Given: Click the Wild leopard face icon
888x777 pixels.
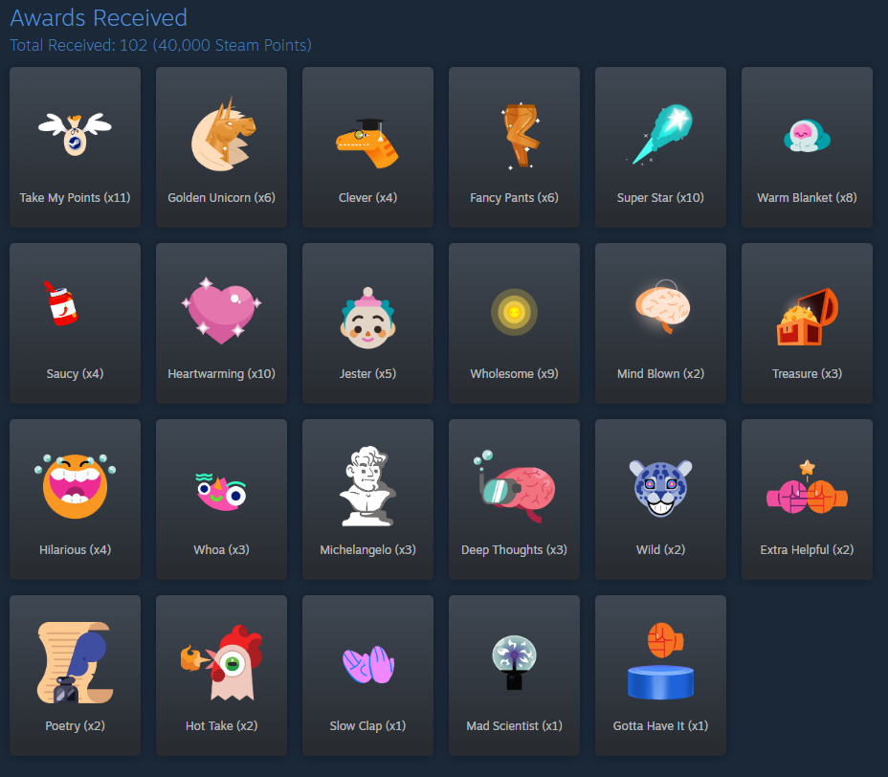Looking at the screenshot, I should (x=660, y=488).
